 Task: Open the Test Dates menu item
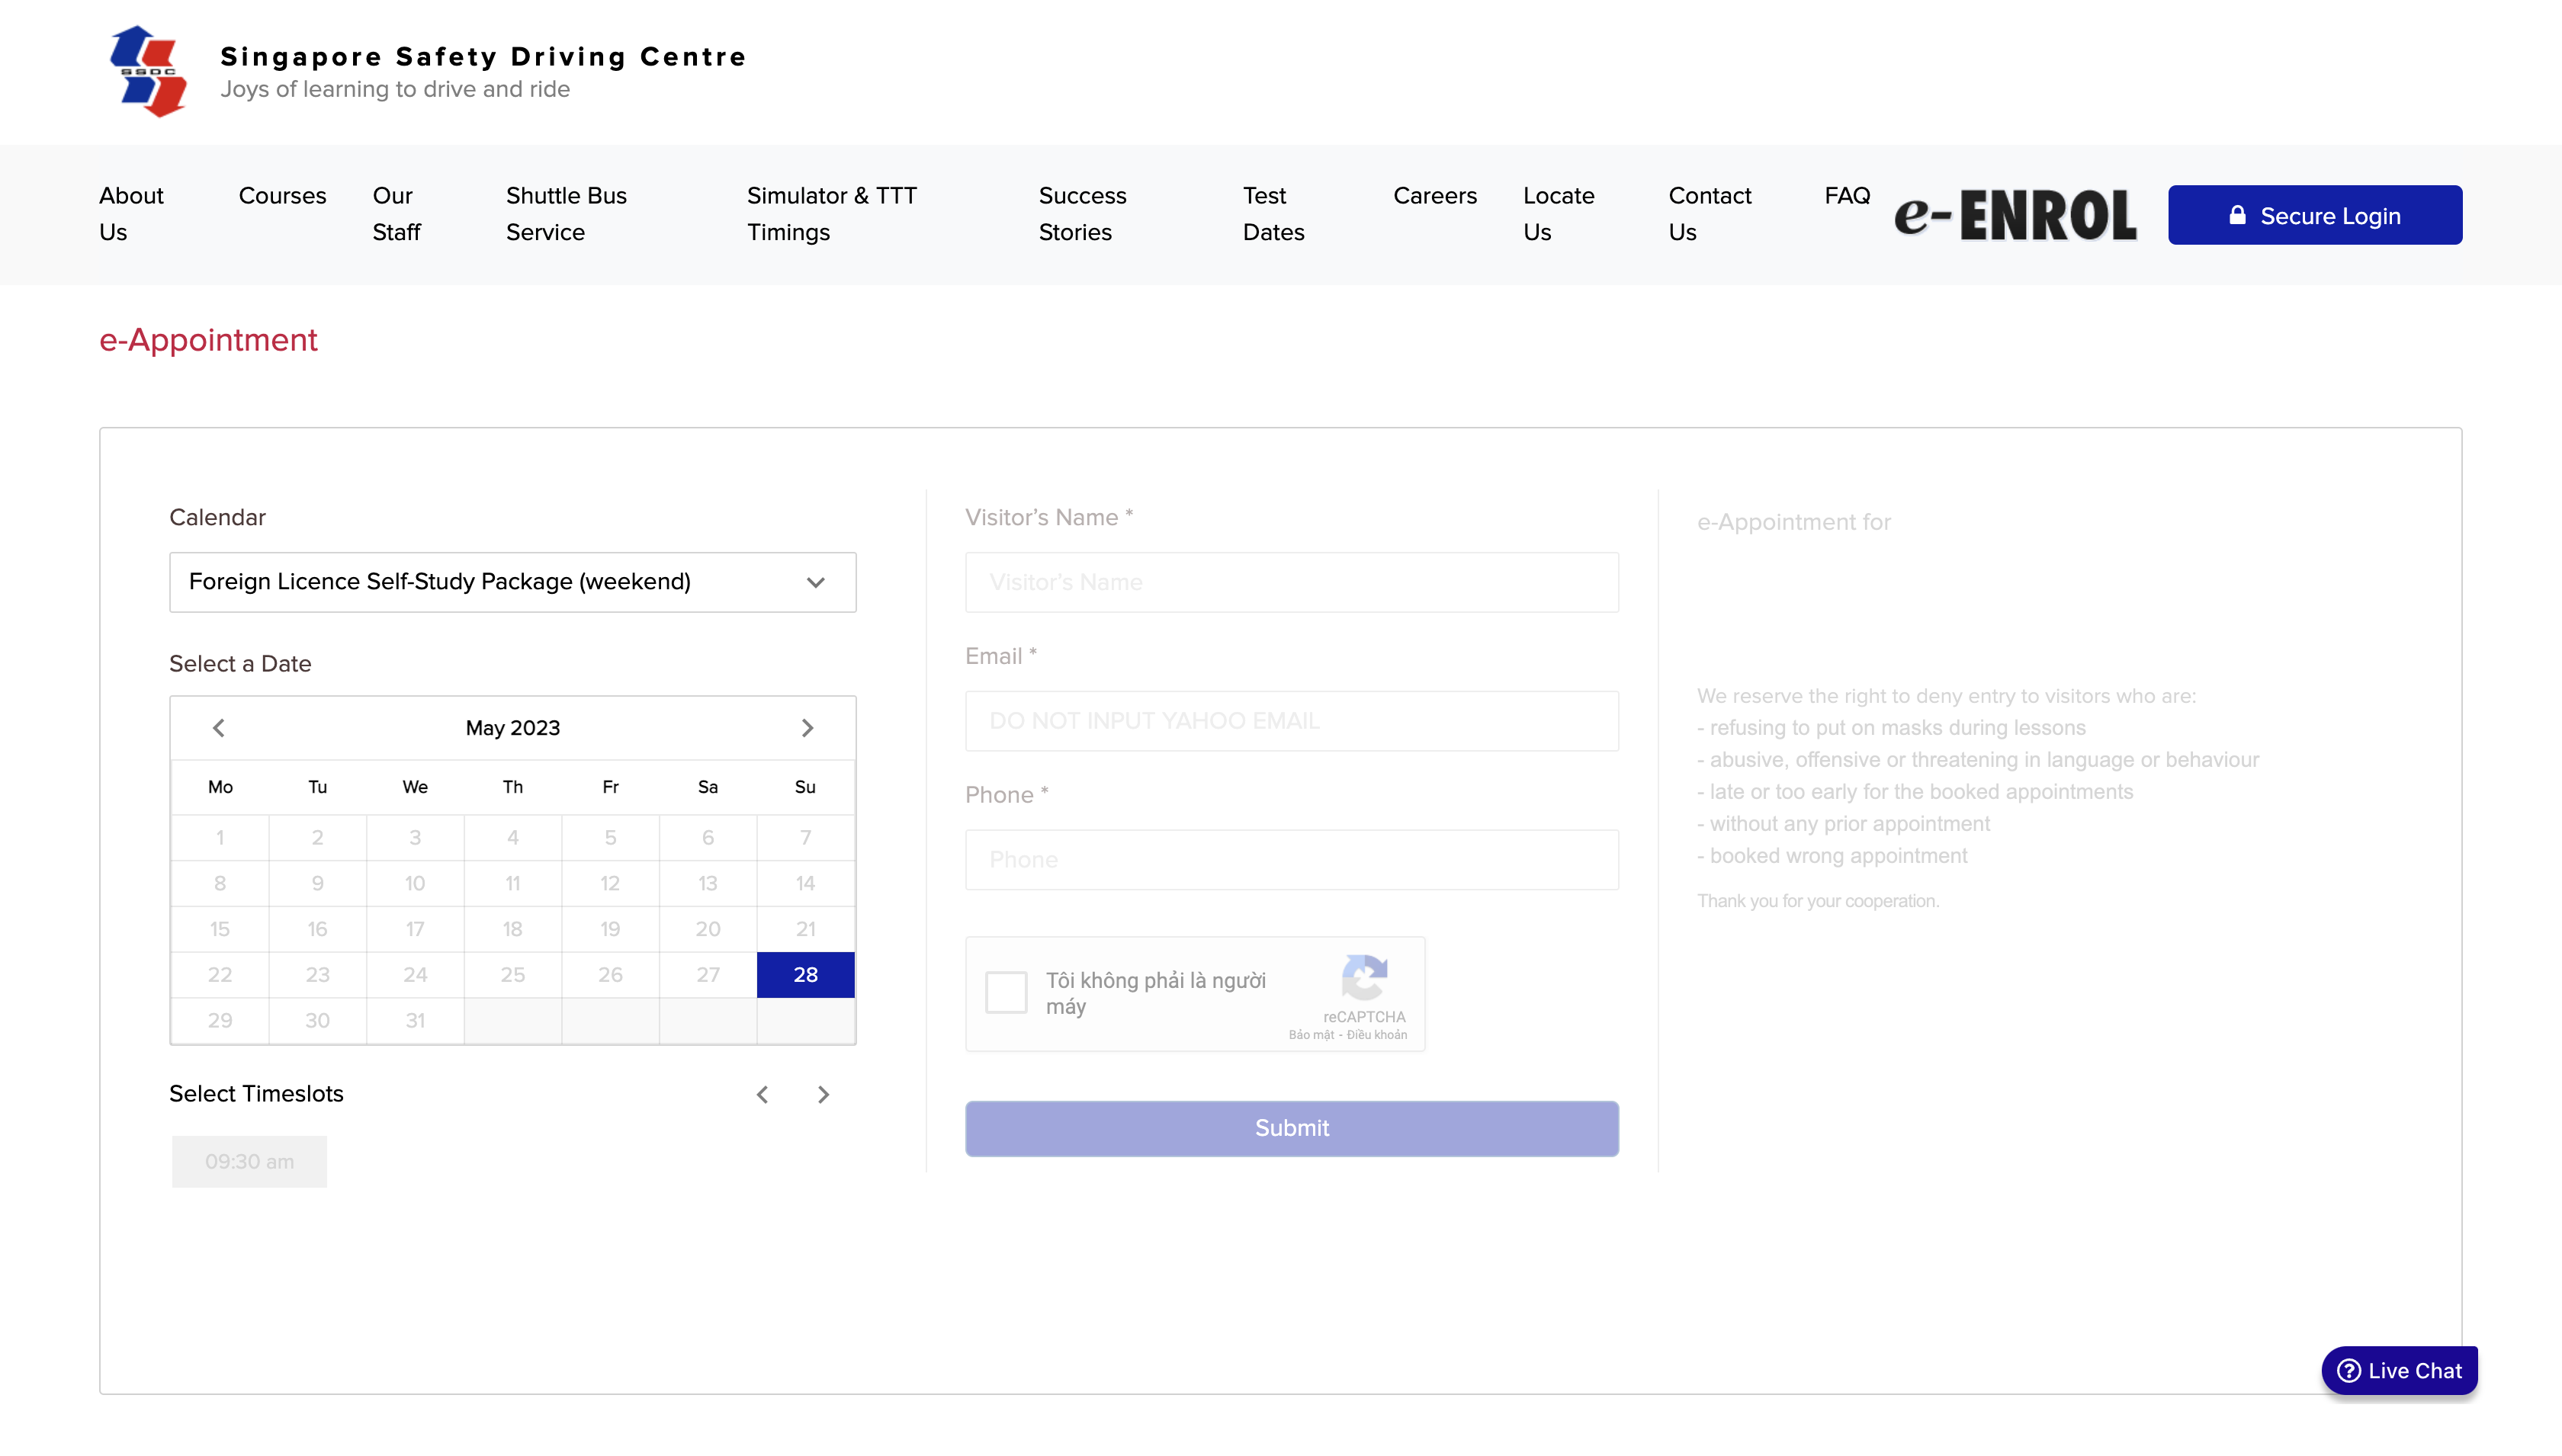[1273, 214]
